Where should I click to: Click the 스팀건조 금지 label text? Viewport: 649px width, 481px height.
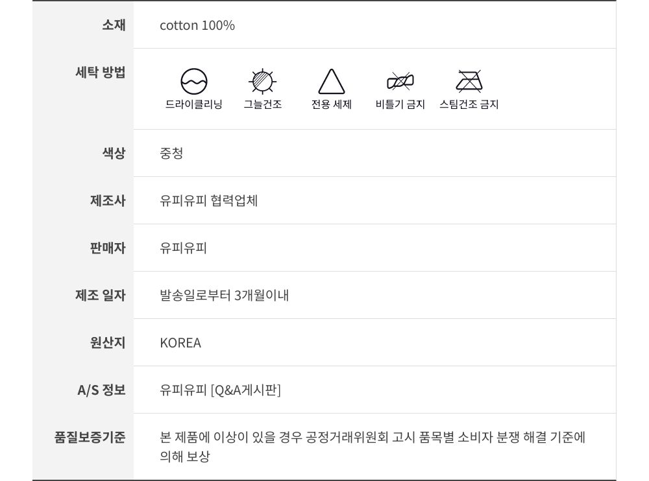click(x=469, y=104)
